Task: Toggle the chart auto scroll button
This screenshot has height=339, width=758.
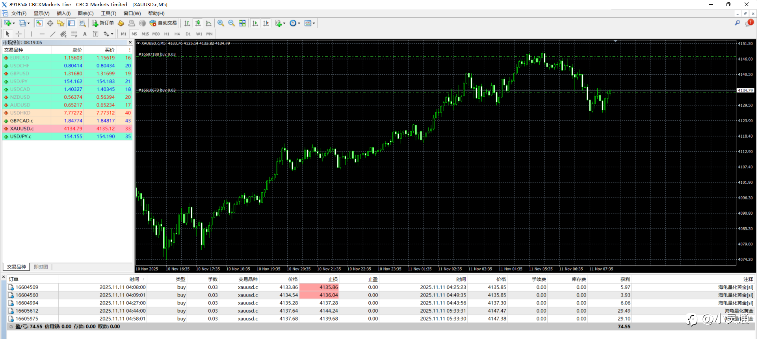Action: (255, 23)
